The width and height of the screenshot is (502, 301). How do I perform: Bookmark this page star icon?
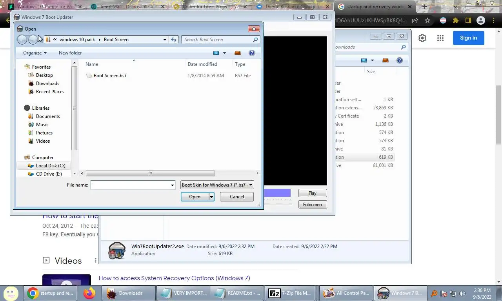tap(427, 20)
